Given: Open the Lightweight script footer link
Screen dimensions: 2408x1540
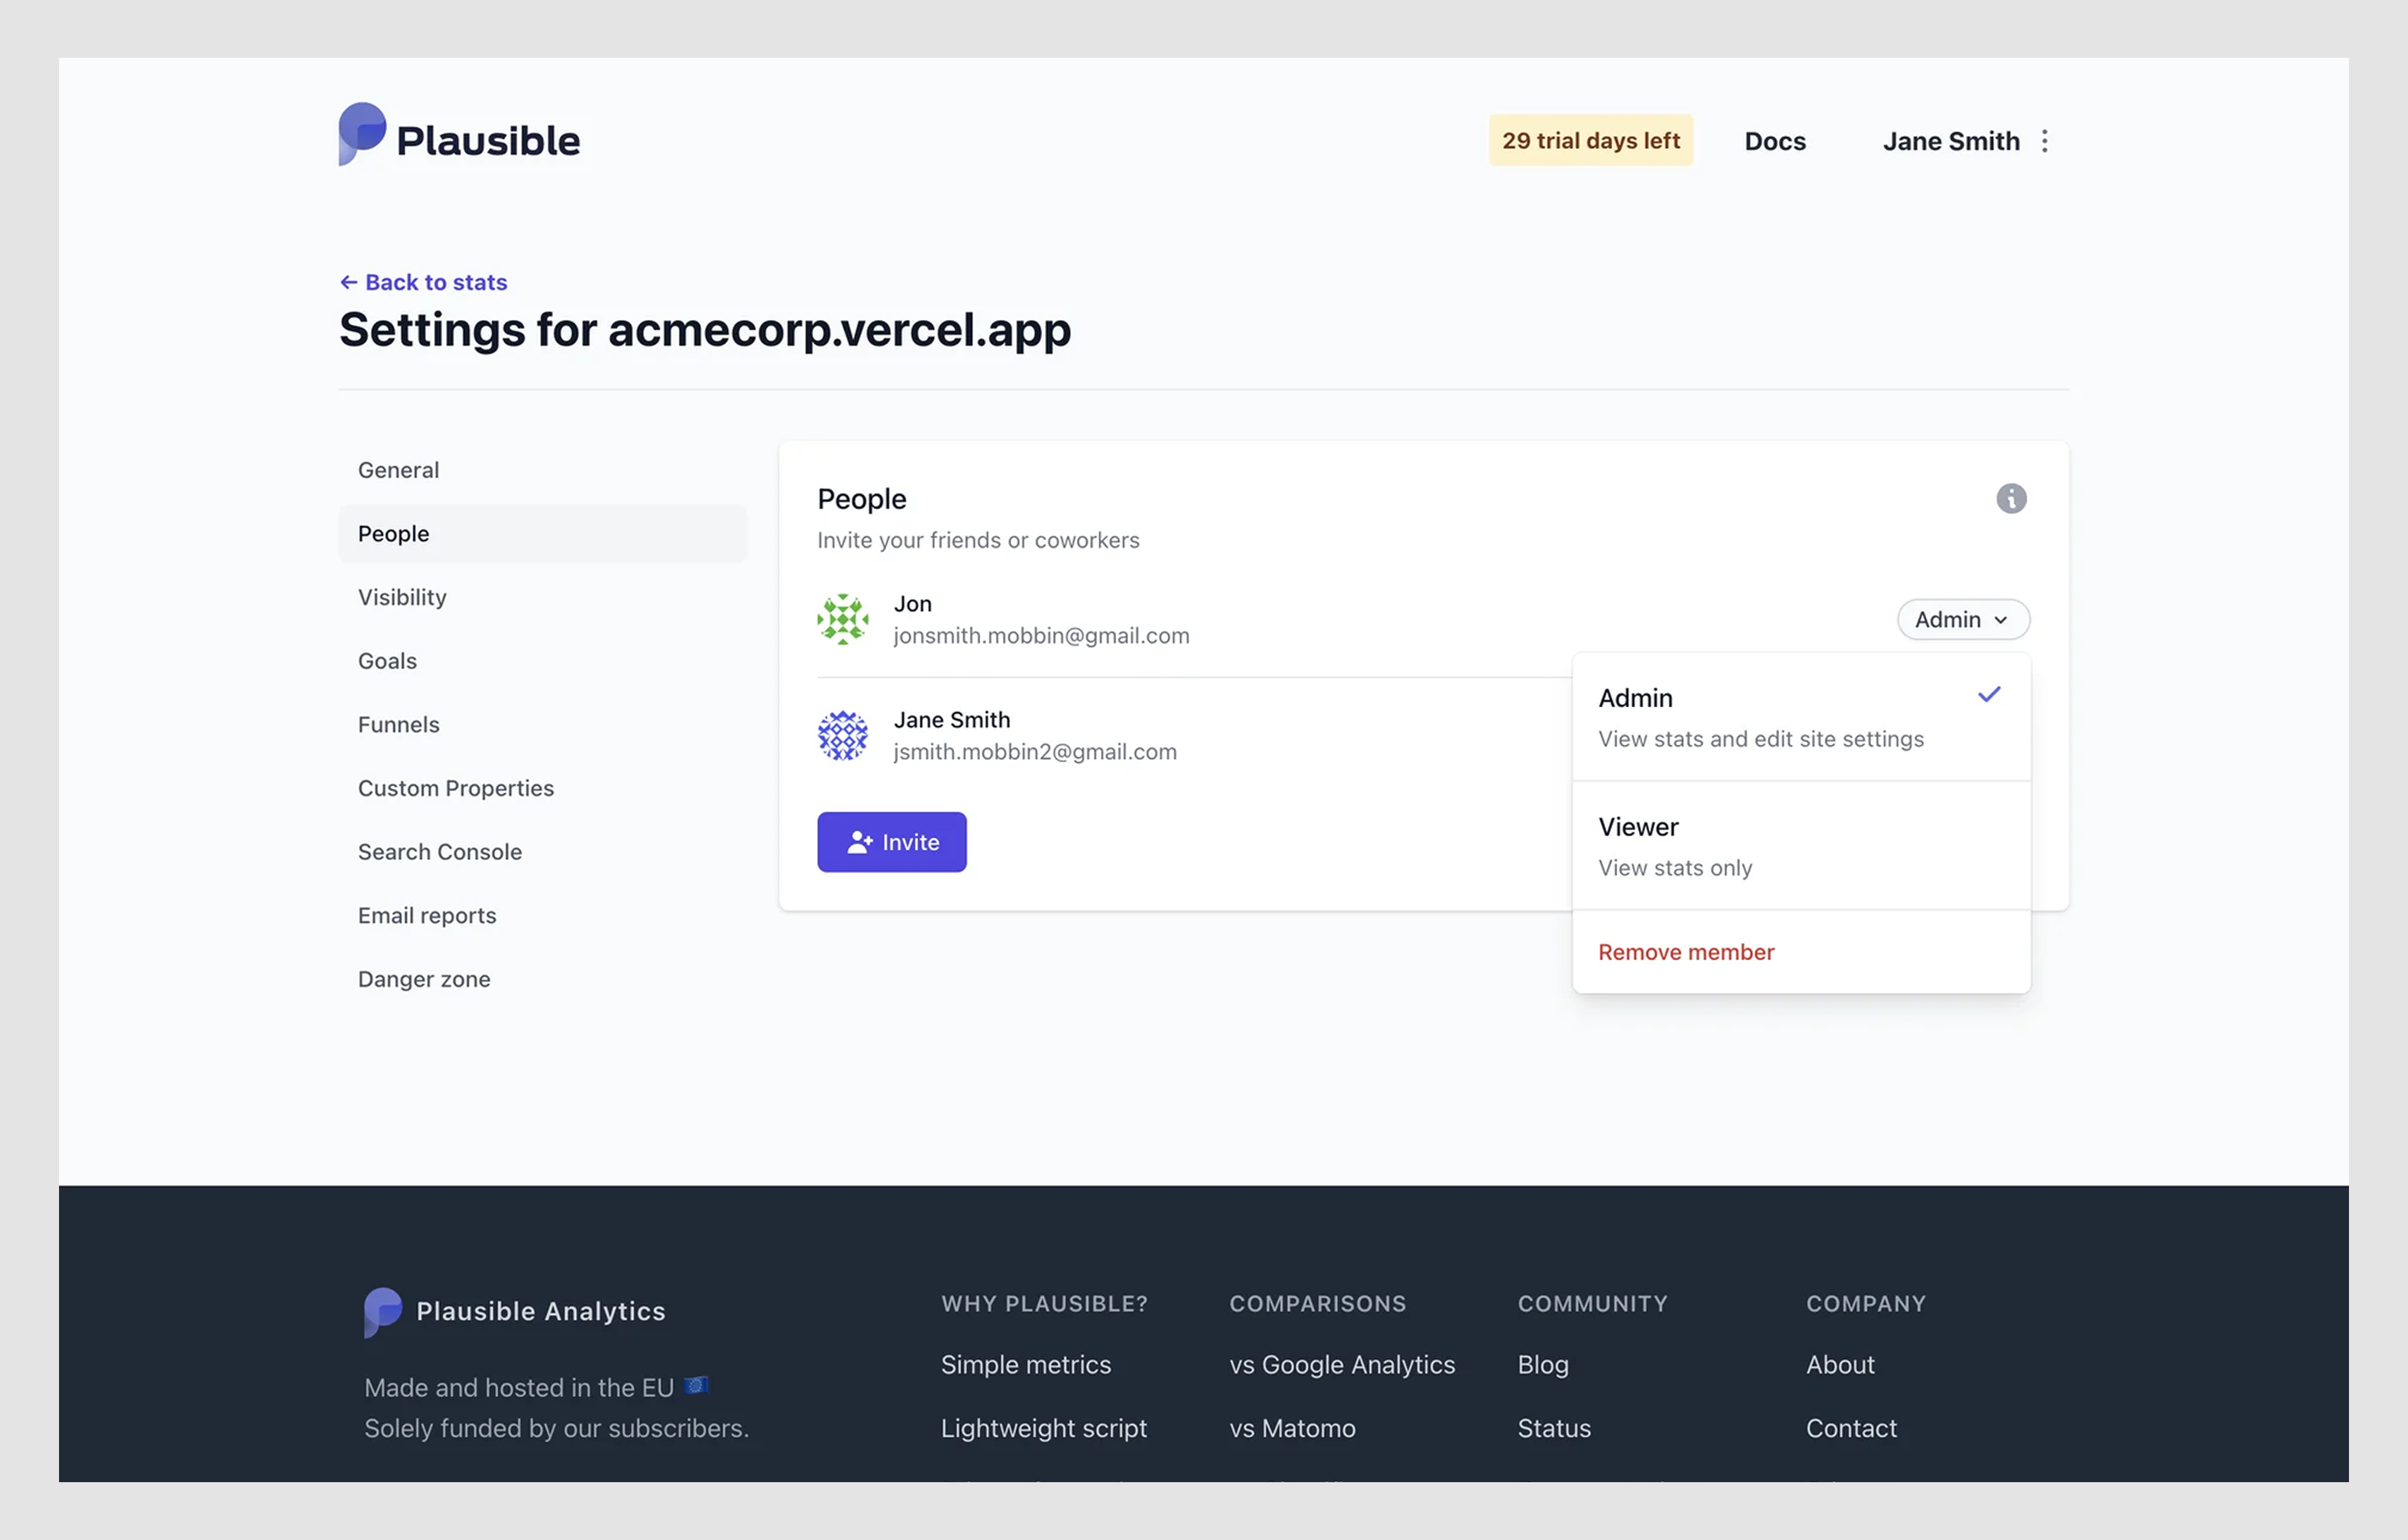Looking at the screenshot, I should pyautogui.click(x=1043, y=1429).
